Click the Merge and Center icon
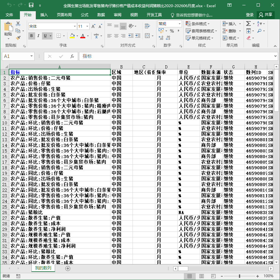 point(147,35)
